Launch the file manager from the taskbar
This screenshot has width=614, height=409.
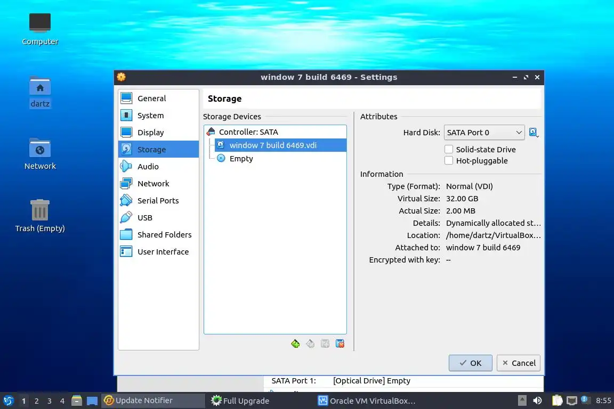(x=77, y=401)
